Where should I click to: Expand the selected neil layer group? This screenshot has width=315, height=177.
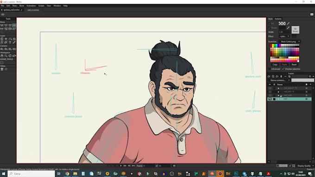tap(278, 99)
